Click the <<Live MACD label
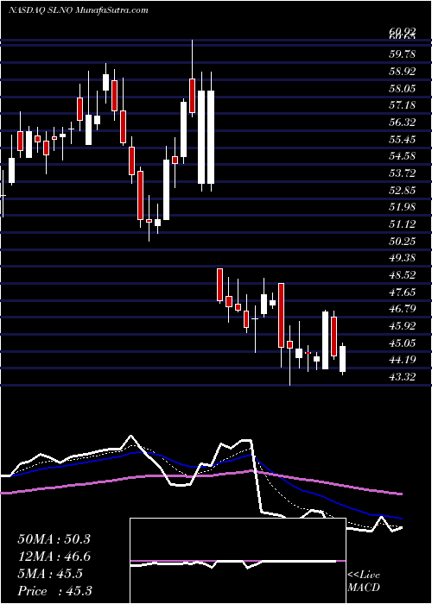The image size is (432, 604). tap(364, 582)
